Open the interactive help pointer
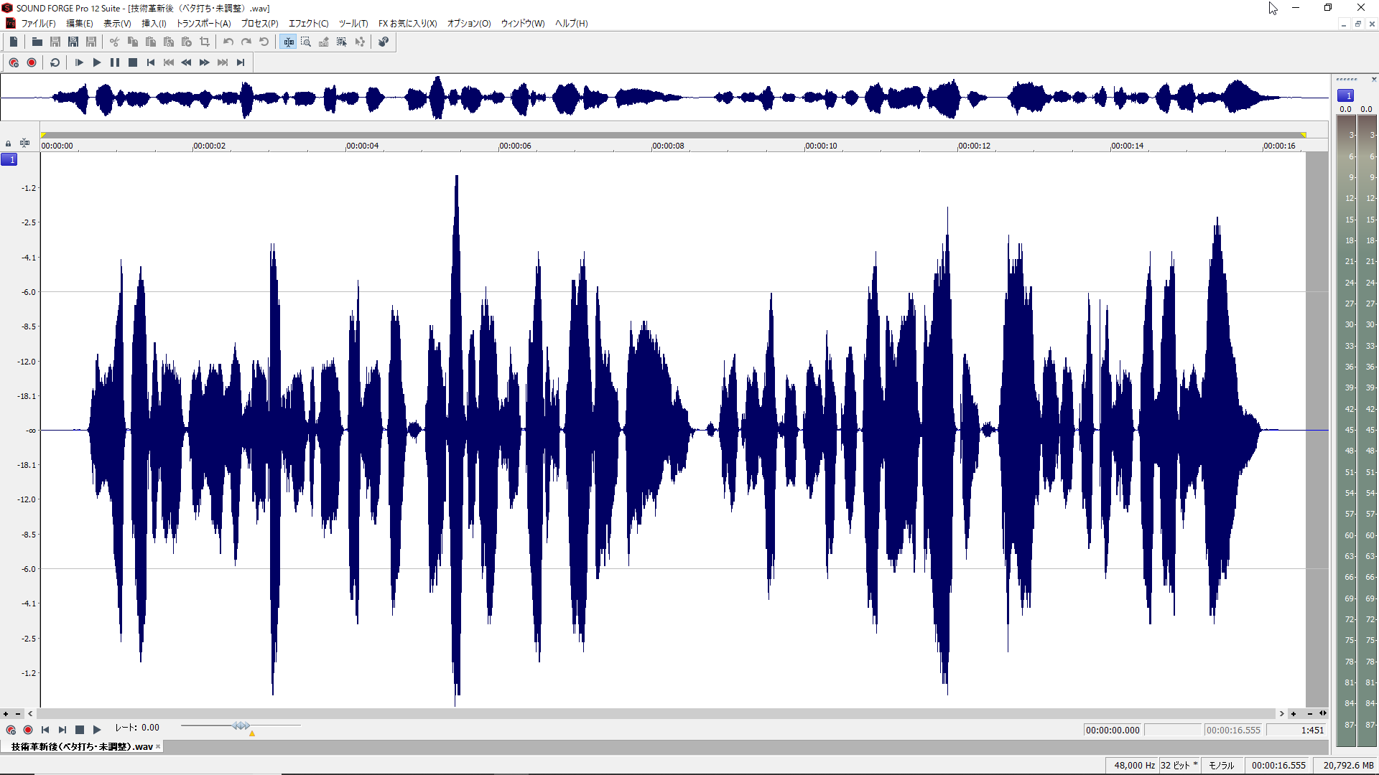 tap(384, 42)
